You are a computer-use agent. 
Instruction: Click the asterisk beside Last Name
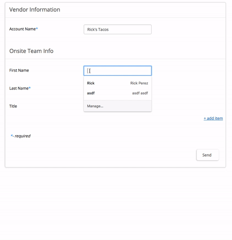[30, 88]
